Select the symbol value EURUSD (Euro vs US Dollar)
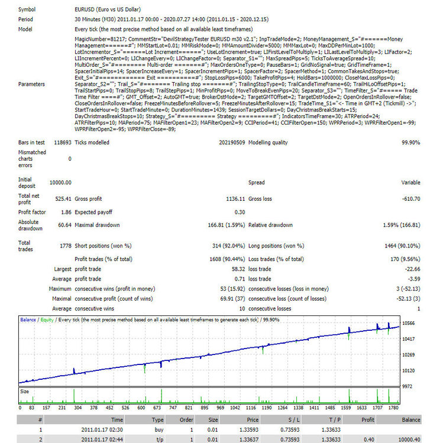Screen dimensions: 430x443 [x=108, y=9]
